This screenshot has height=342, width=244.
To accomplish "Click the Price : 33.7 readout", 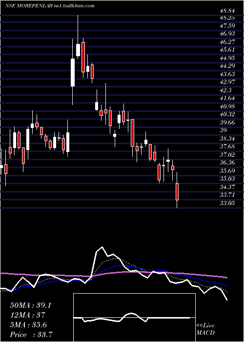I will 31,335.
